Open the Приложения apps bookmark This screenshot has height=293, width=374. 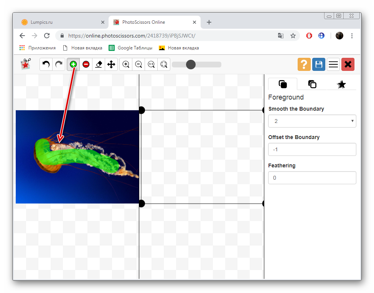[x=38, y=48]
